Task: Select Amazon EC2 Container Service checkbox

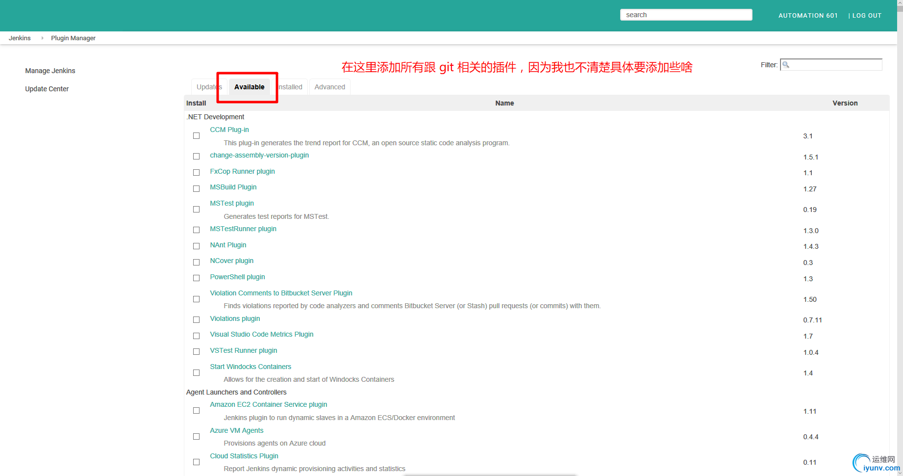Action: coord(196,411)
